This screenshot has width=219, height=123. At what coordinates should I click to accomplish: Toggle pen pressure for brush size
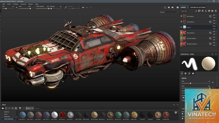point(16,8)
